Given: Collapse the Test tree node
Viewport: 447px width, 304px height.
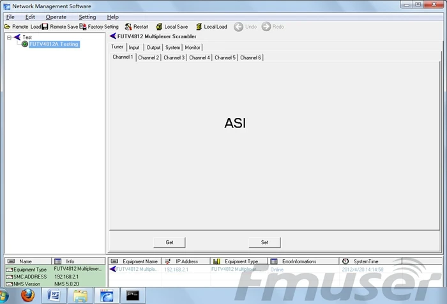Looking at the screenshot, I should coord(9,38).
